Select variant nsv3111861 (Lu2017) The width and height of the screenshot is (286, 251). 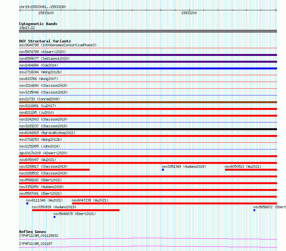pos(38,106)
